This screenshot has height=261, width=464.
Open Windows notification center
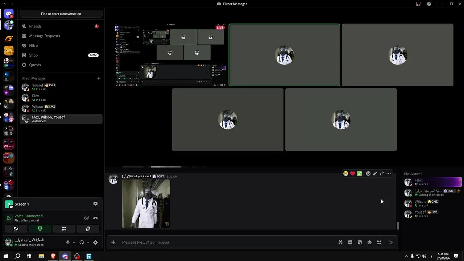coord(456,256)
